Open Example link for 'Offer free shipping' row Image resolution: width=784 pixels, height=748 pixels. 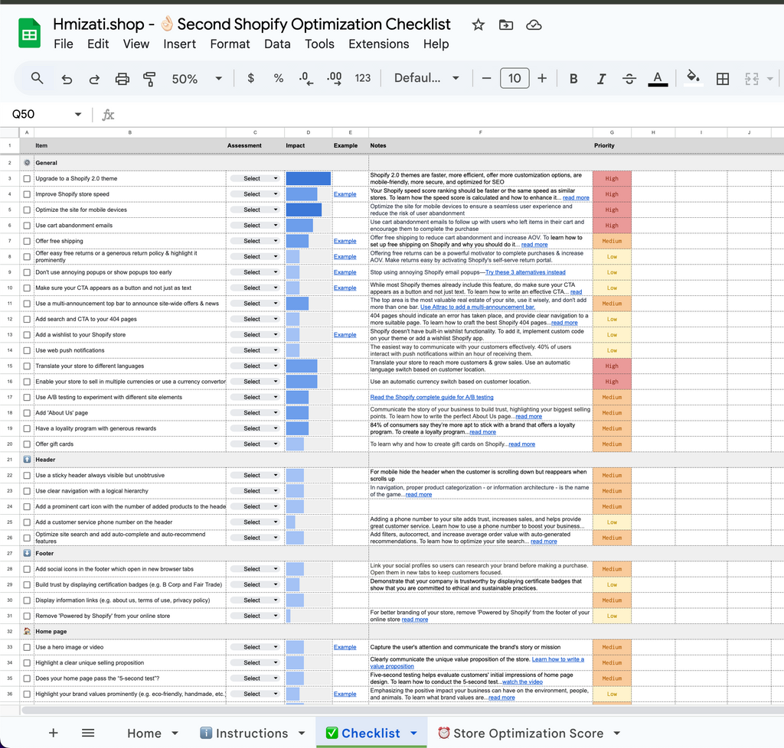coord(345,241)
